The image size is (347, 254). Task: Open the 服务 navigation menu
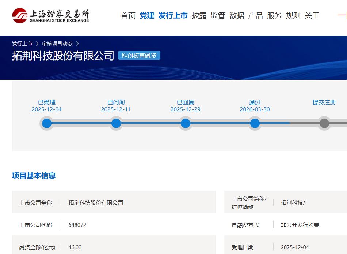coord(274,15)
